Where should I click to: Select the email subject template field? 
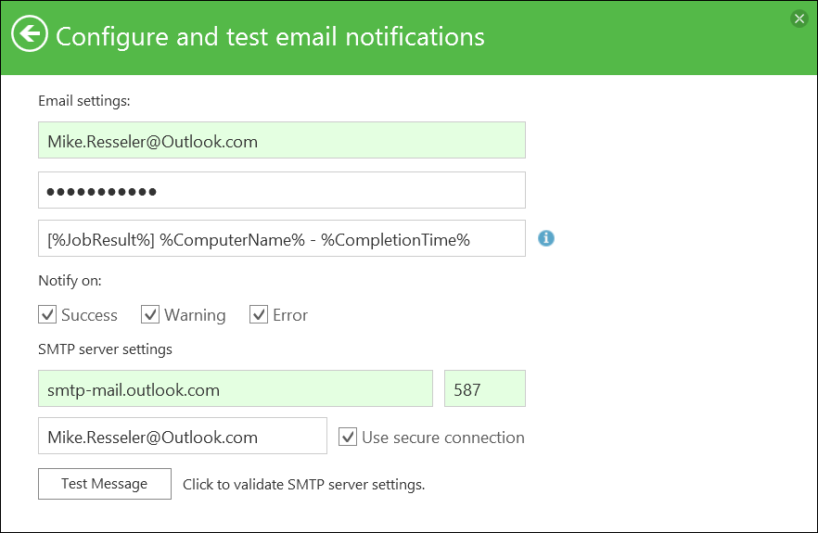(281, 238)
